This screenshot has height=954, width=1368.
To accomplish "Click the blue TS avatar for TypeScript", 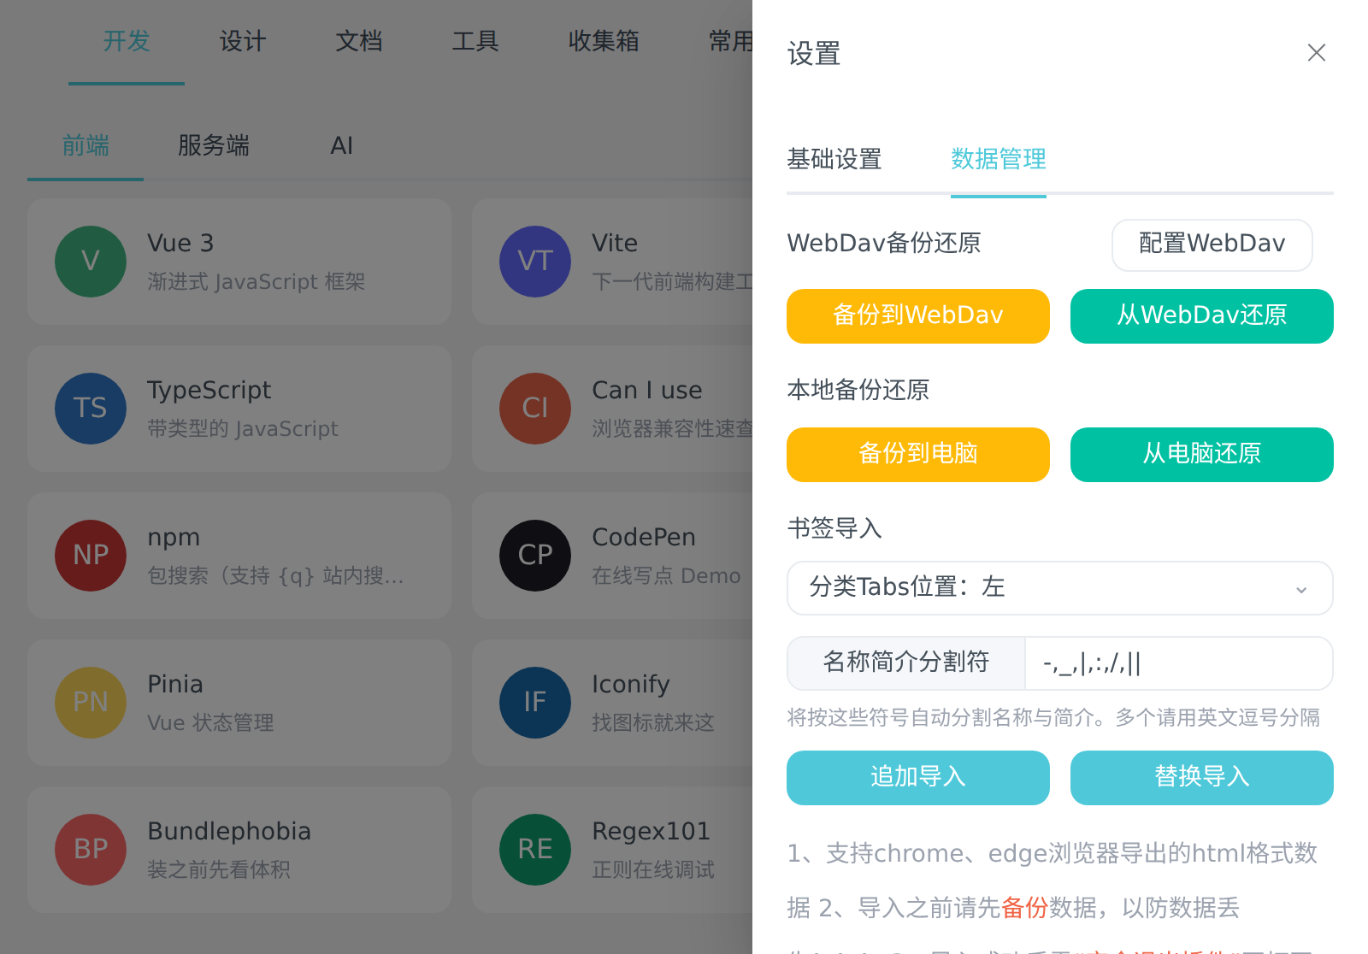I will tap(91, 409).
